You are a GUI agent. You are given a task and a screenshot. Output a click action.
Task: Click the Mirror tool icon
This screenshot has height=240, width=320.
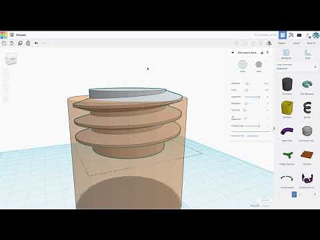(269, 43)
